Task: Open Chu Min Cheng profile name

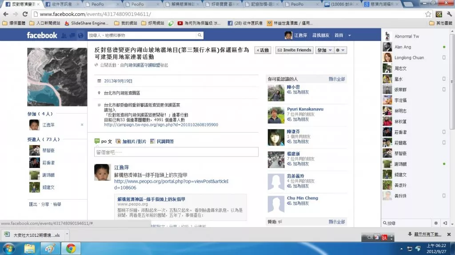Action: (x=302, y=198)
